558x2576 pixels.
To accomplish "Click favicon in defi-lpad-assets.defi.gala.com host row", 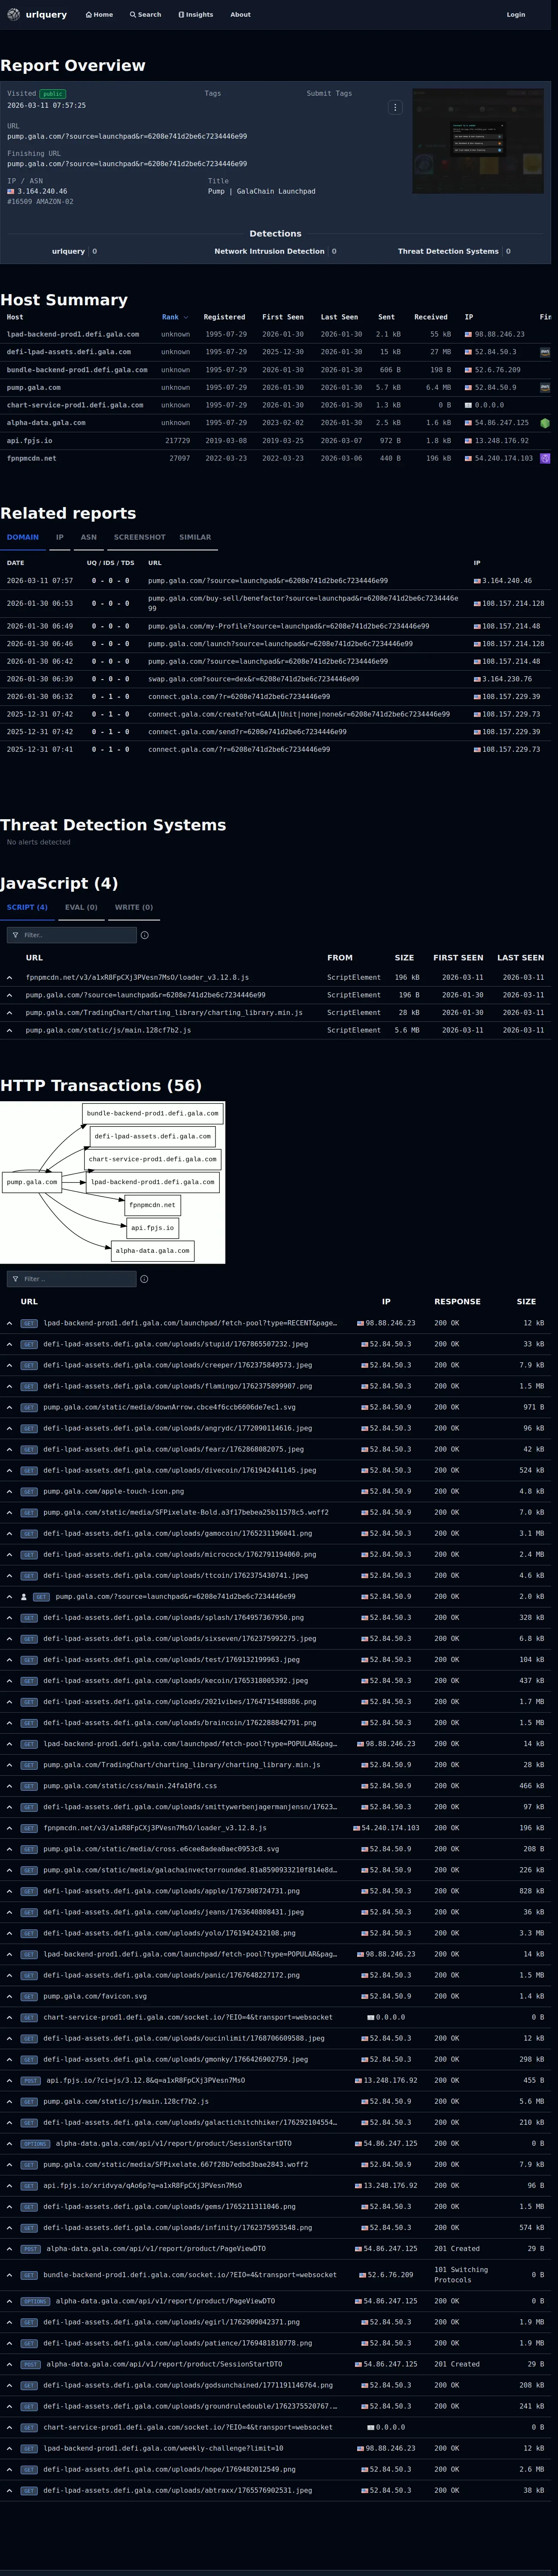I will point(545,352).
